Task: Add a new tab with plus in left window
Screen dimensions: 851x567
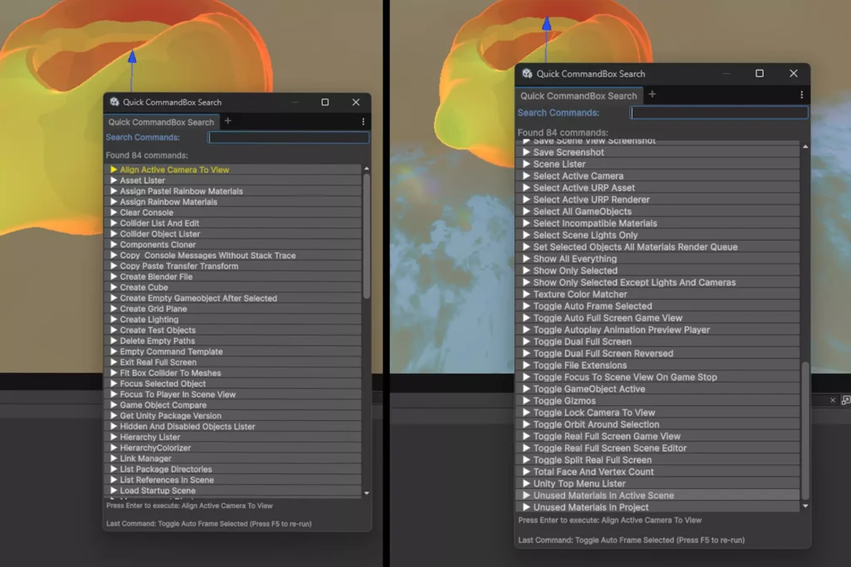Action: pyautogui.click(x=228, y=121)
